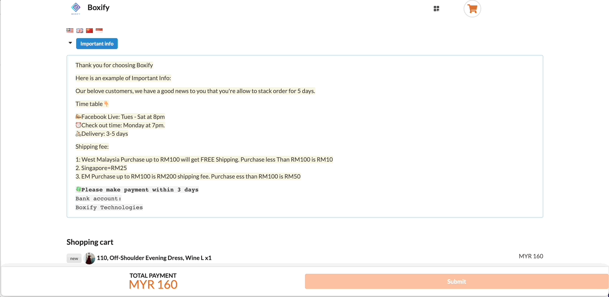This screenshot has height=297, width=609.
Task: Select the Off-Shoulder Evening Dress item name
Action: point(154,258)
